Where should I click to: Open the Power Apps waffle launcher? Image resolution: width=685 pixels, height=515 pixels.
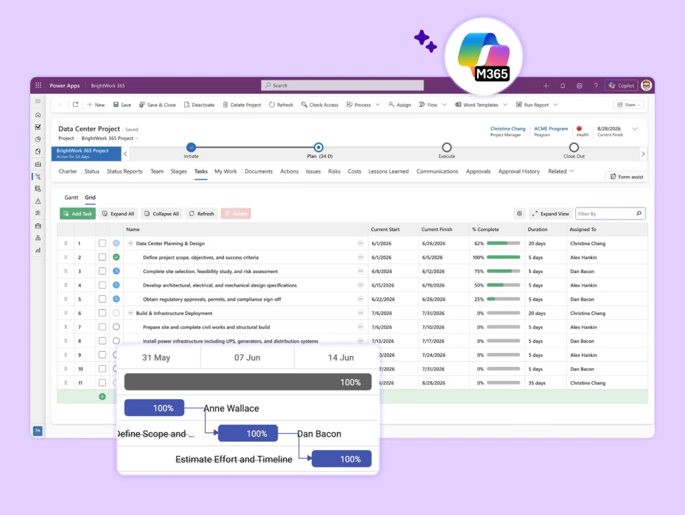(38, 85)
